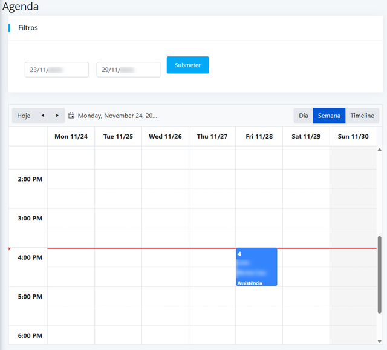Open the Monday, November 24 date dropdown
Viewport: 387px width, 350px height.
[117, 116]
